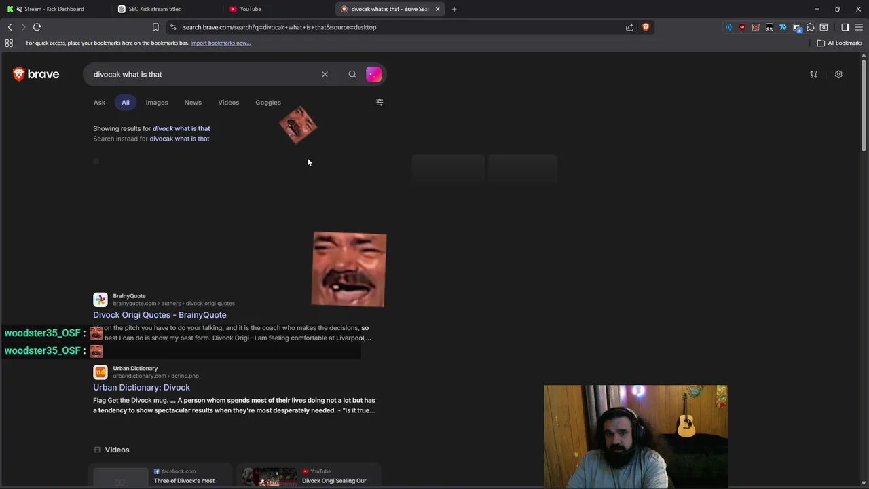Image resolution: width=869 pixels, height=489 pixels.
Task: Open the search filters icon
Action: (x=380, y=103)
